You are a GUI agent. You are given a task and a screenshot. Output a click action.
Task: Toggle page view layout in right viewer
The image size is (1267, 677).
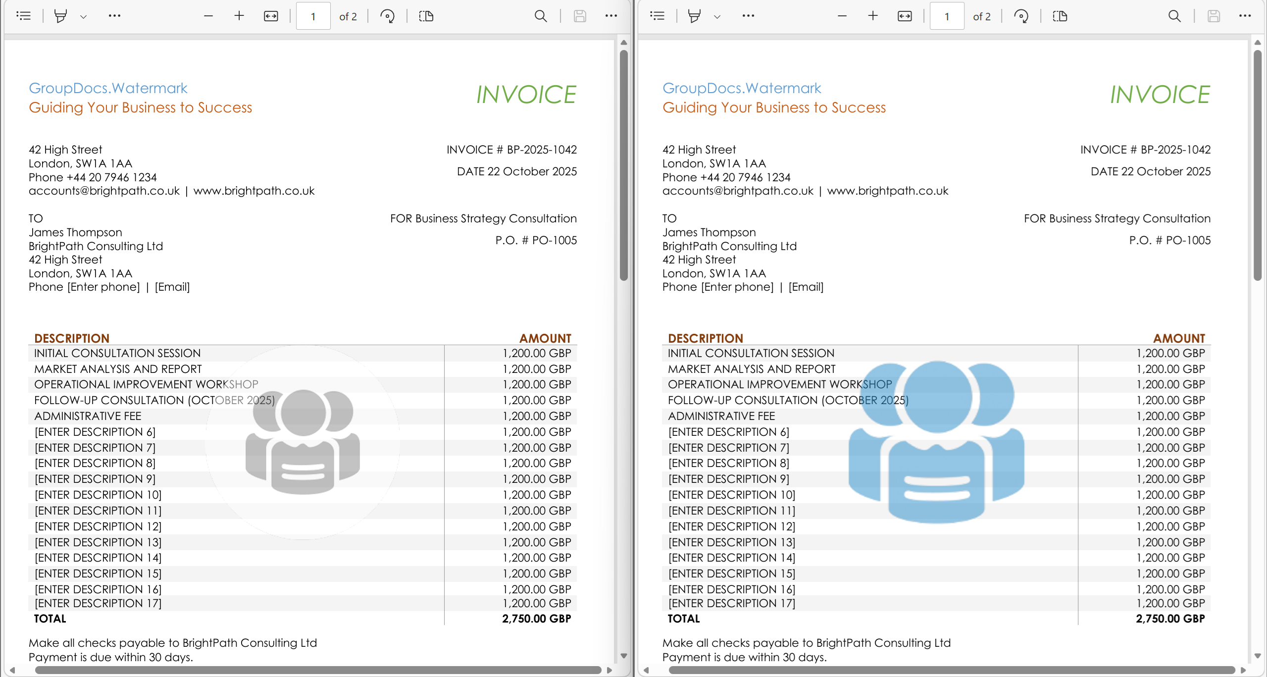click(x=1060, y=16)
